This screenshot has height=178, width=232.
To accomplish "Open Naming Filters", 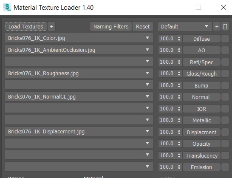I will [x=111, y=26].
